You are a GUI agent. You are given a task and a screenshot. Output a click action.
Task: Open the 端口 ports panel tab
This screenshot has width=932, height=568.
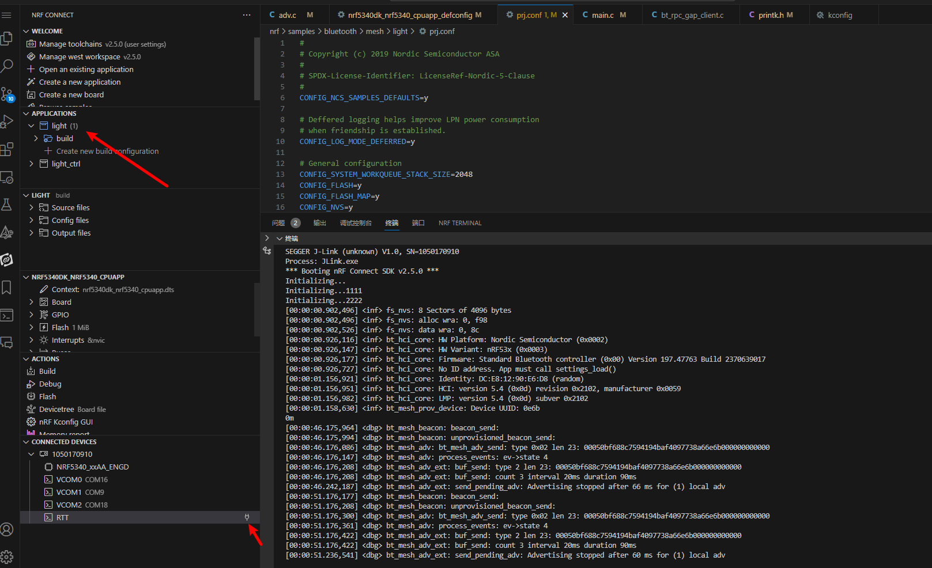(418, 223)
